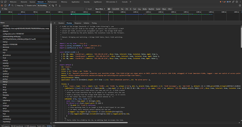Show the errors count badge
Viewport: 242px width, 127px height.
click(x=221, y=2)
